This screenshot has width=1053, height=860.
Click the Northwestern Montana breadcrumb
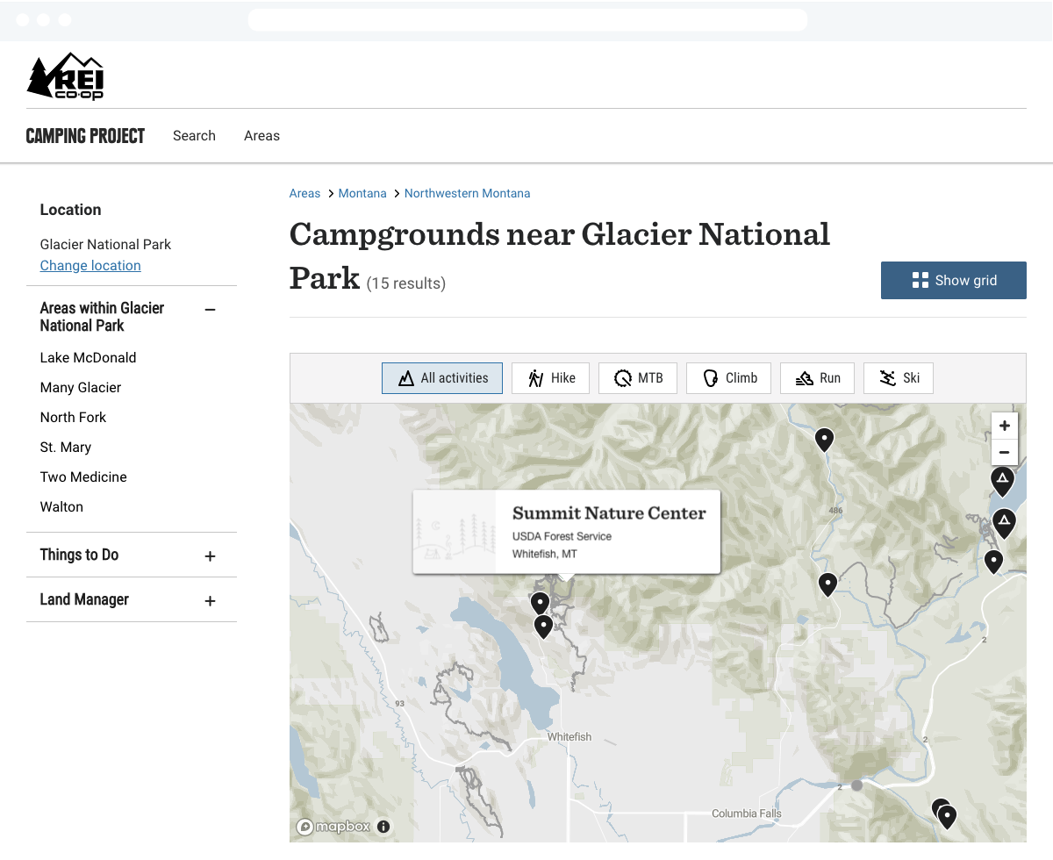coord(467,193)
